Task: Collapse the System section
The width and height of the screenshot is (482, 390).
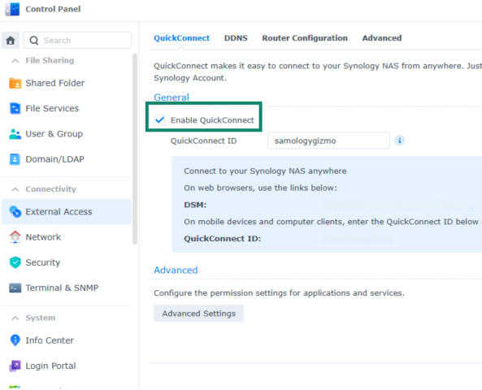Action: pos(15,318)
